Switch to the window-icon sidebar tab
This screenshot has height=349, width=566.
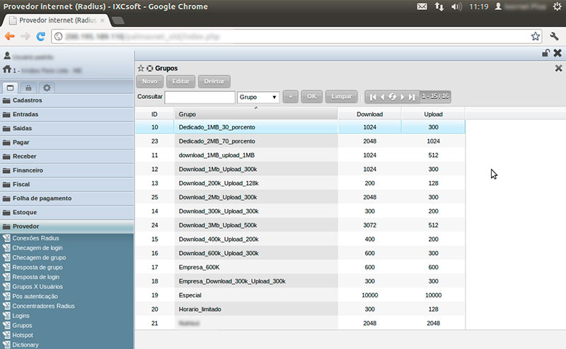coord(10,88)
